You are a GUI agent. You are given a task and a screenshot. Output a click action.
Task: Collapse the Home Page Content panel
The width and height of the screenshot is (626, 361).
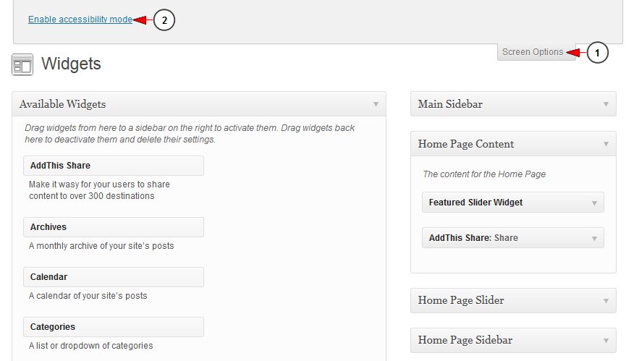606,144
